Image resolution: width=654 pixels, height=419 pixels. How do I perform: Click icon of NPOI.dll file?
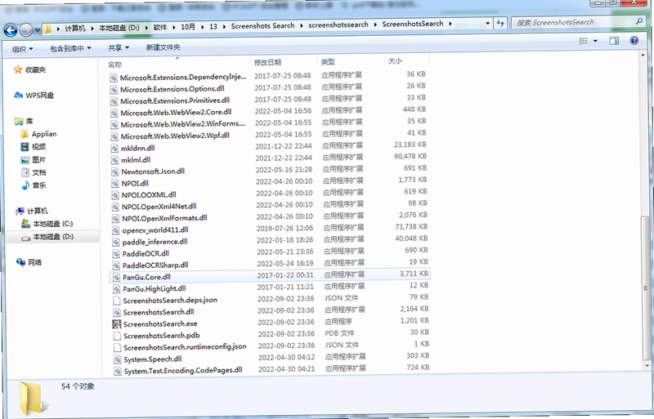(115, 184)
